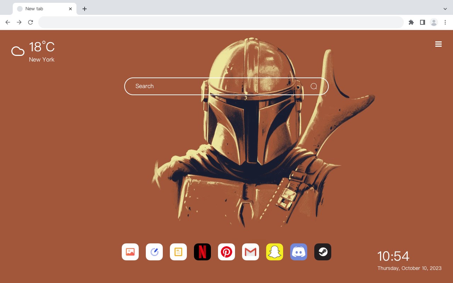Open the Netflix shortcut
Image resolution: width=453 pixels, height=283 pixels.
point(202,252)
